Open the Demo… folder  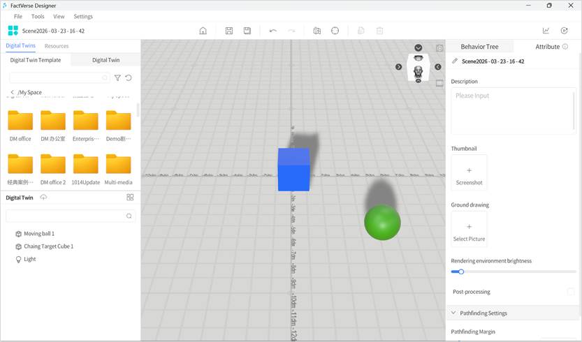point(118,126)
